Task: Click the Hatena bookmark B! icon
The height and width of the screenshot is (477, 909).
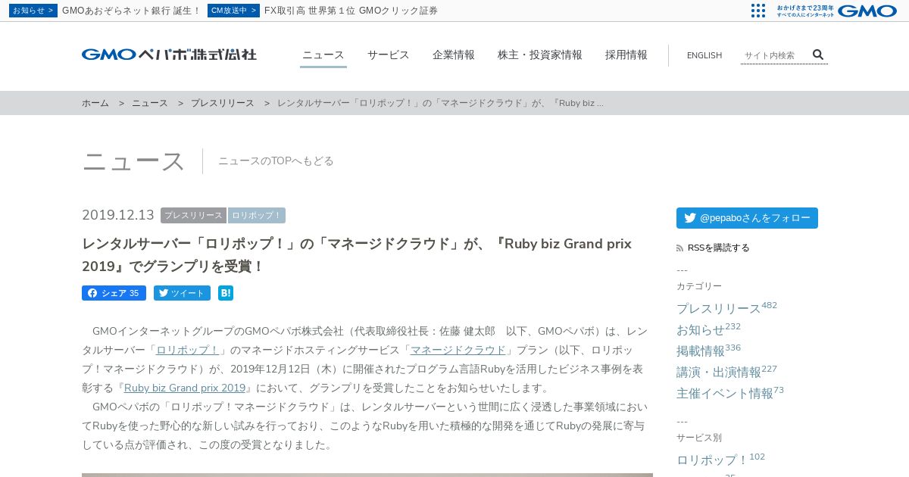Action: (x=226, y=293)
